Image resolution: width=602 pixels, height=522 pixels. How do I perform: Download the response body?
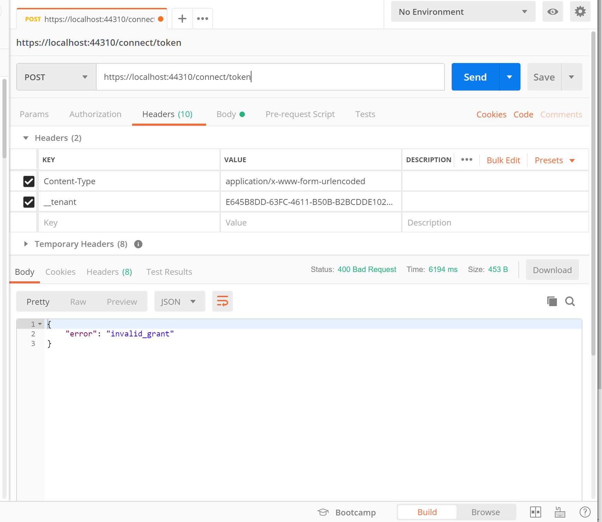(552, 270)
